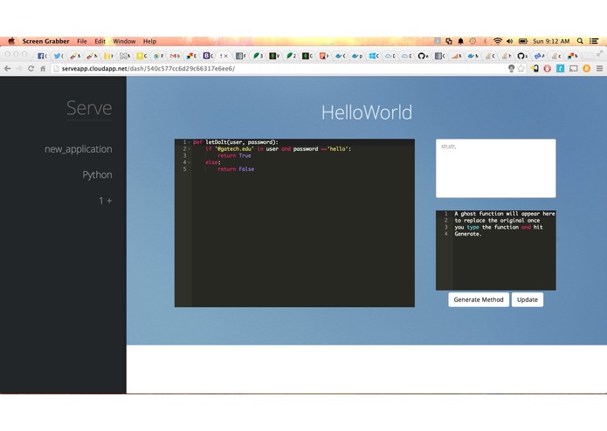Click the Wi-Fi status icon
This screenshot has width=607, height=431.
pyautogui.click(x=498, y=41)
